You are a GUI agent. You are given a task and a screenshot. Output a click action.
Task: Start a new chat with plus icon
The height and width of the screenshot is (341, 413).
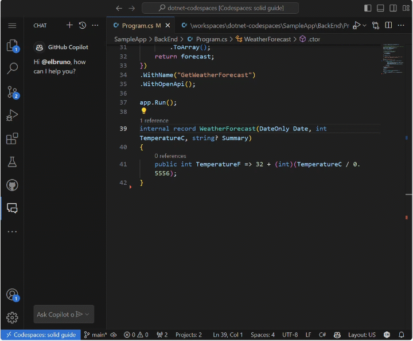[x=69, y=25]
